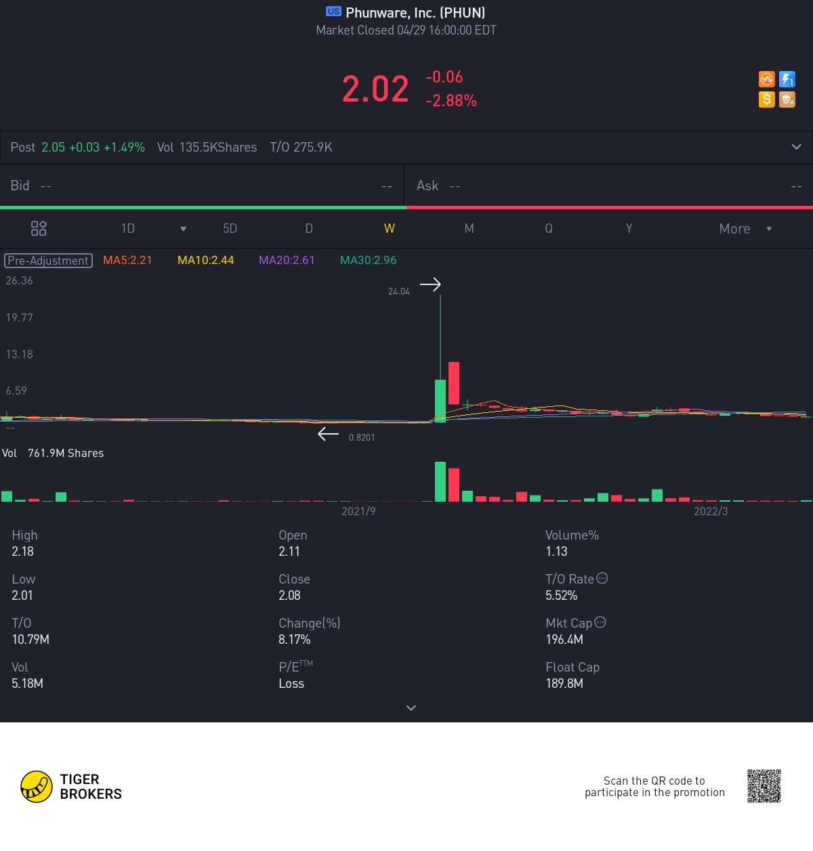Screen dimensions: 813x851
Task: Click the Change(%) value 8.17%
Action: [x=295, y=639]
